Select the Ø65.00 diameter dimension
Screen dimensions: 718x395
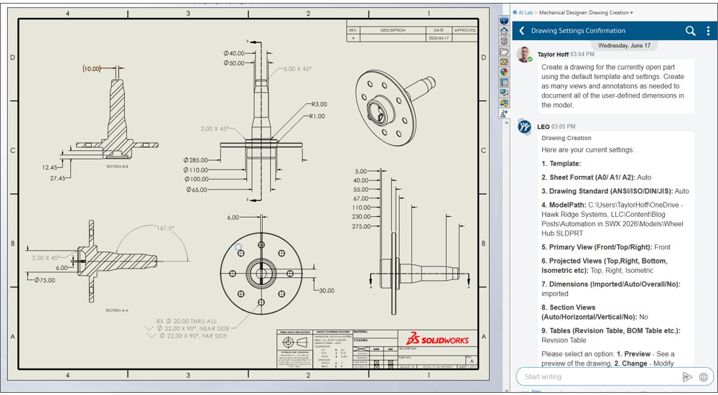197,190
